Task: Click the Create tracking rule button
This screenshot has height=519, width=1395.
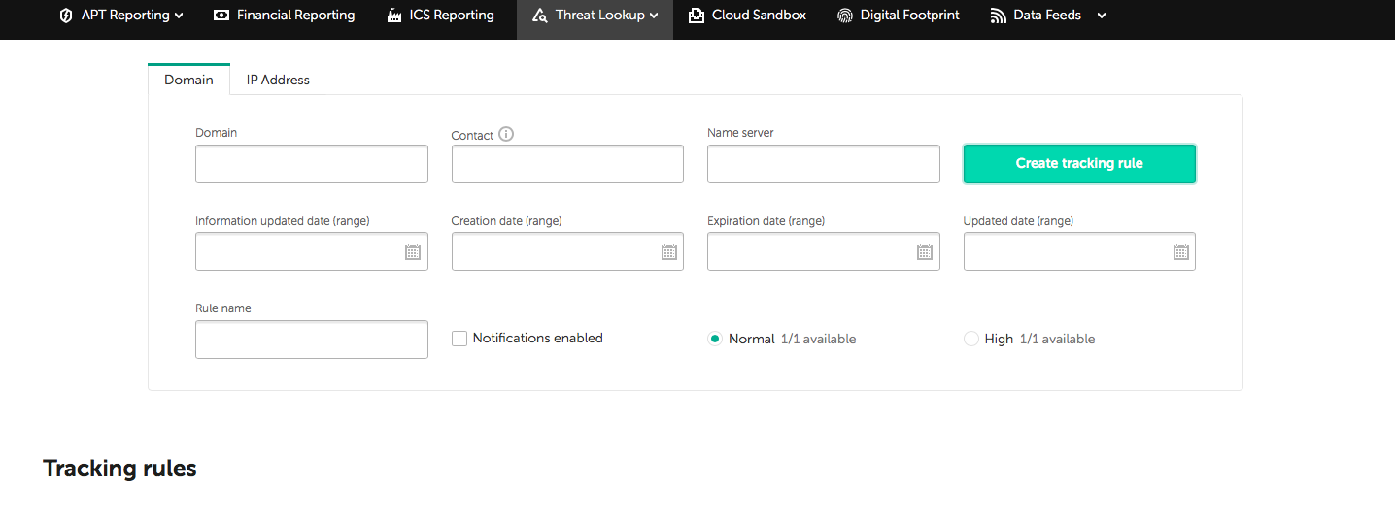Action: click(1079, 164)
